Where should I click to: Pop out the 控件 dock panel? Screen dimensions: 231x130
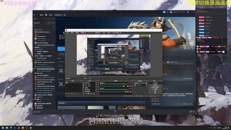[x=161, y=81]
